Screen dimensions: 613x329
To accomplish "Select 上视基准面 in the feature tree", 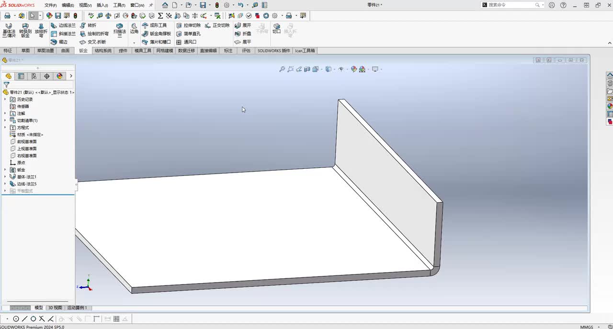I will tap(23, 149).
